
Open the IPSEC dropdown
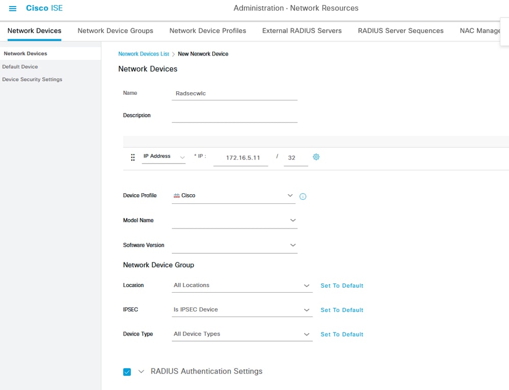pos(242,310)
